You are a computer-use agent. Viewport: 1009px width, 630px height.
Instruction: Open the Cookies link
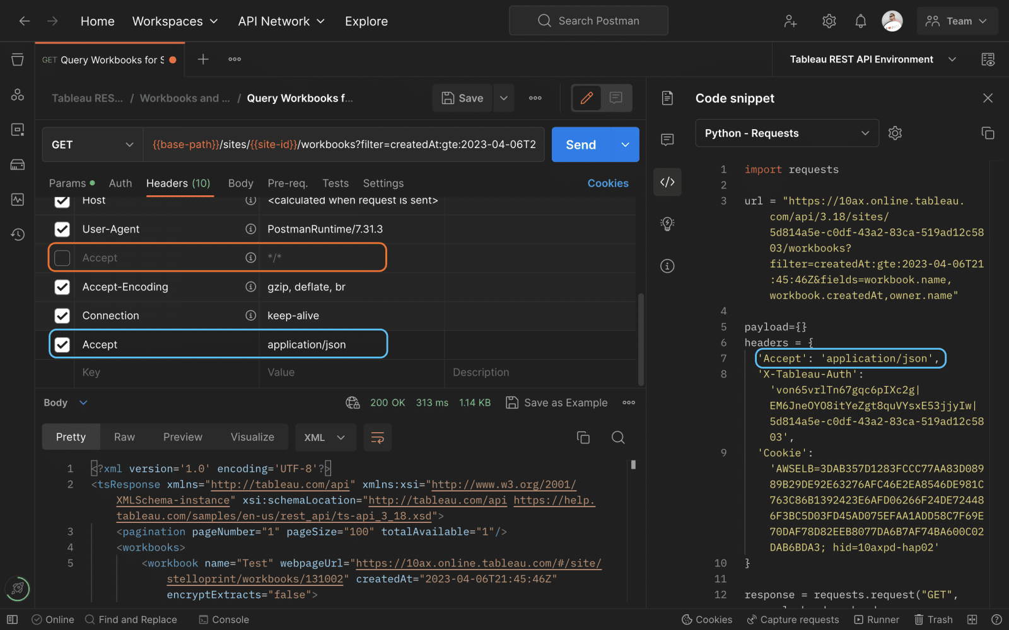click(608, 183)
